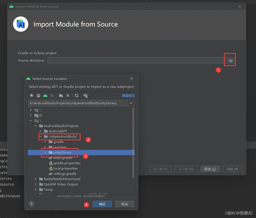256x218 pixels.
Task: Expand the QuickM Video Output folder
Action: 36,184
